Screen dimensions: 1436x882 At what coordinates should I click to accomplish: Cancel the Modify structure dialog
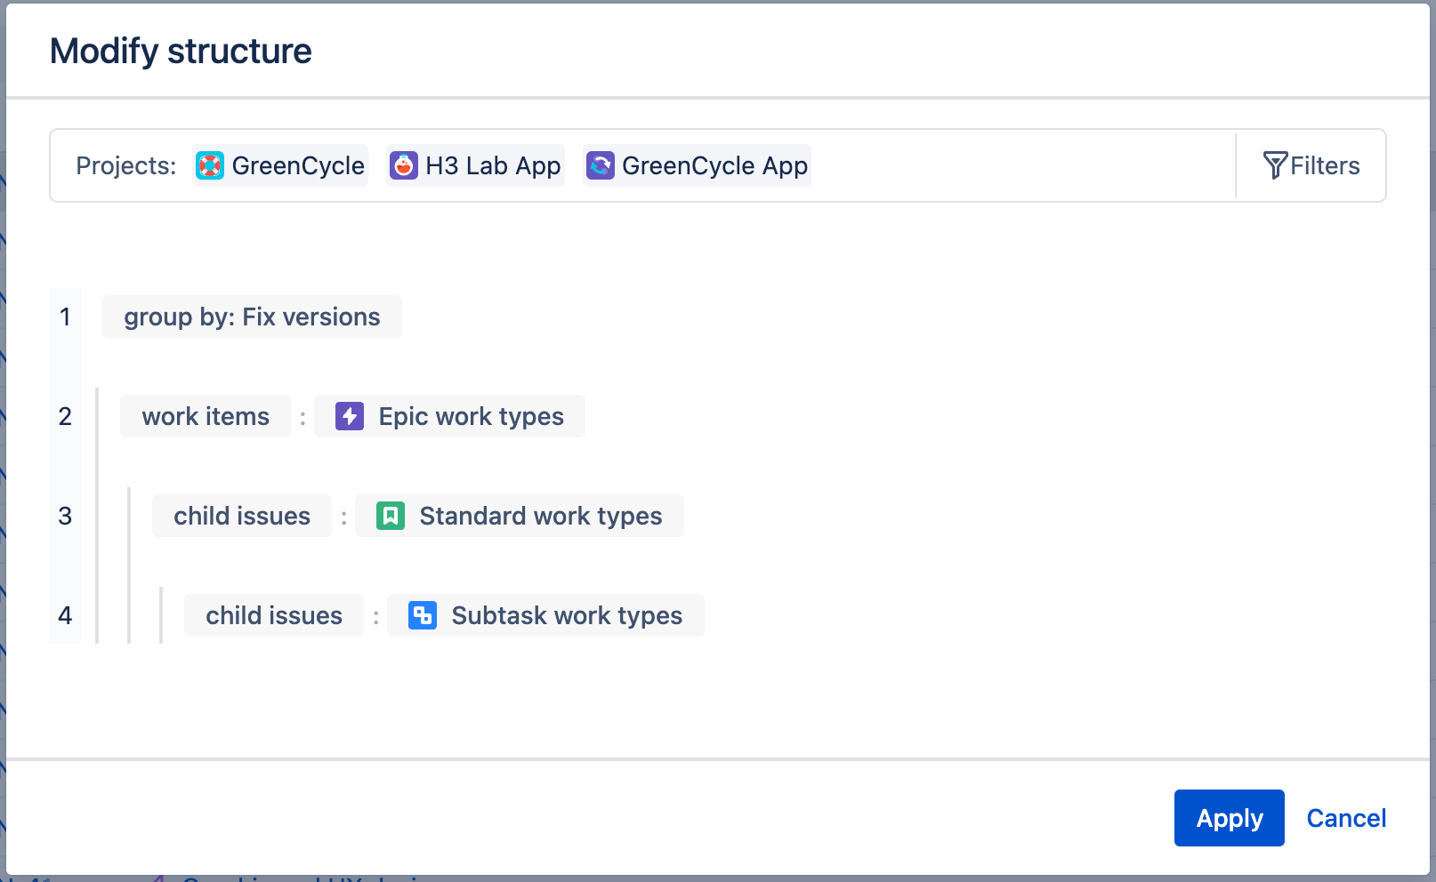pos(1345,818)
